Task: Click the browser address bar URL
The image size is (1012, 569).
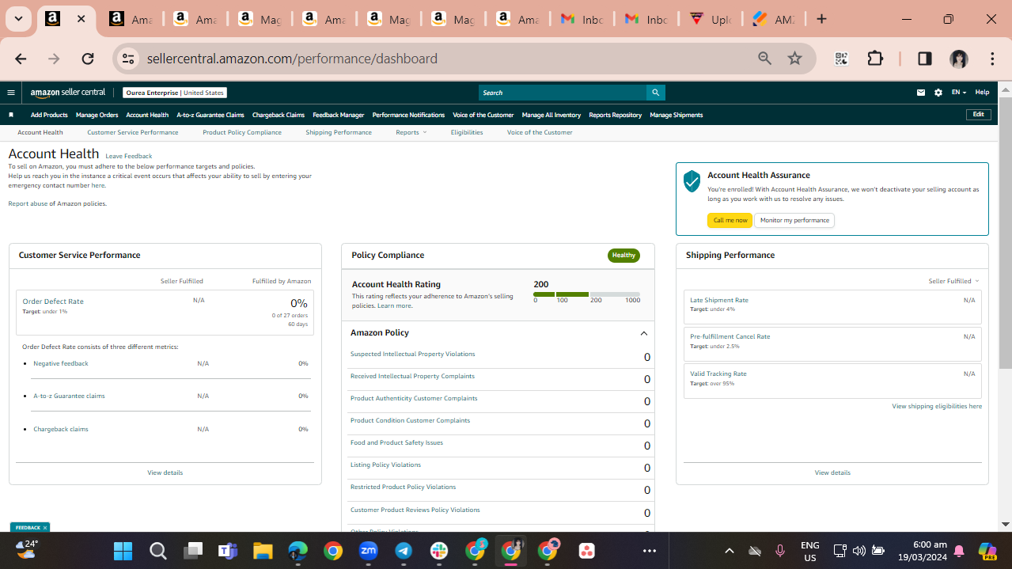Action: coord(292,59)
